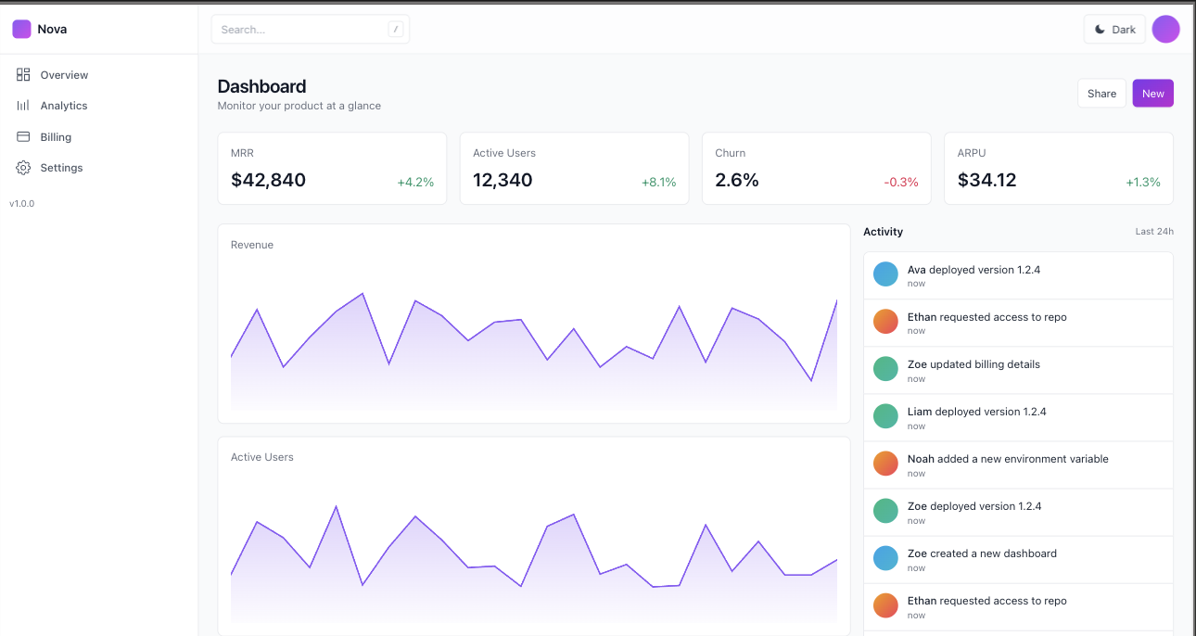Select the MRR metric card
The height and width of the screenshot is (636, 1196).
coord(332,168)
